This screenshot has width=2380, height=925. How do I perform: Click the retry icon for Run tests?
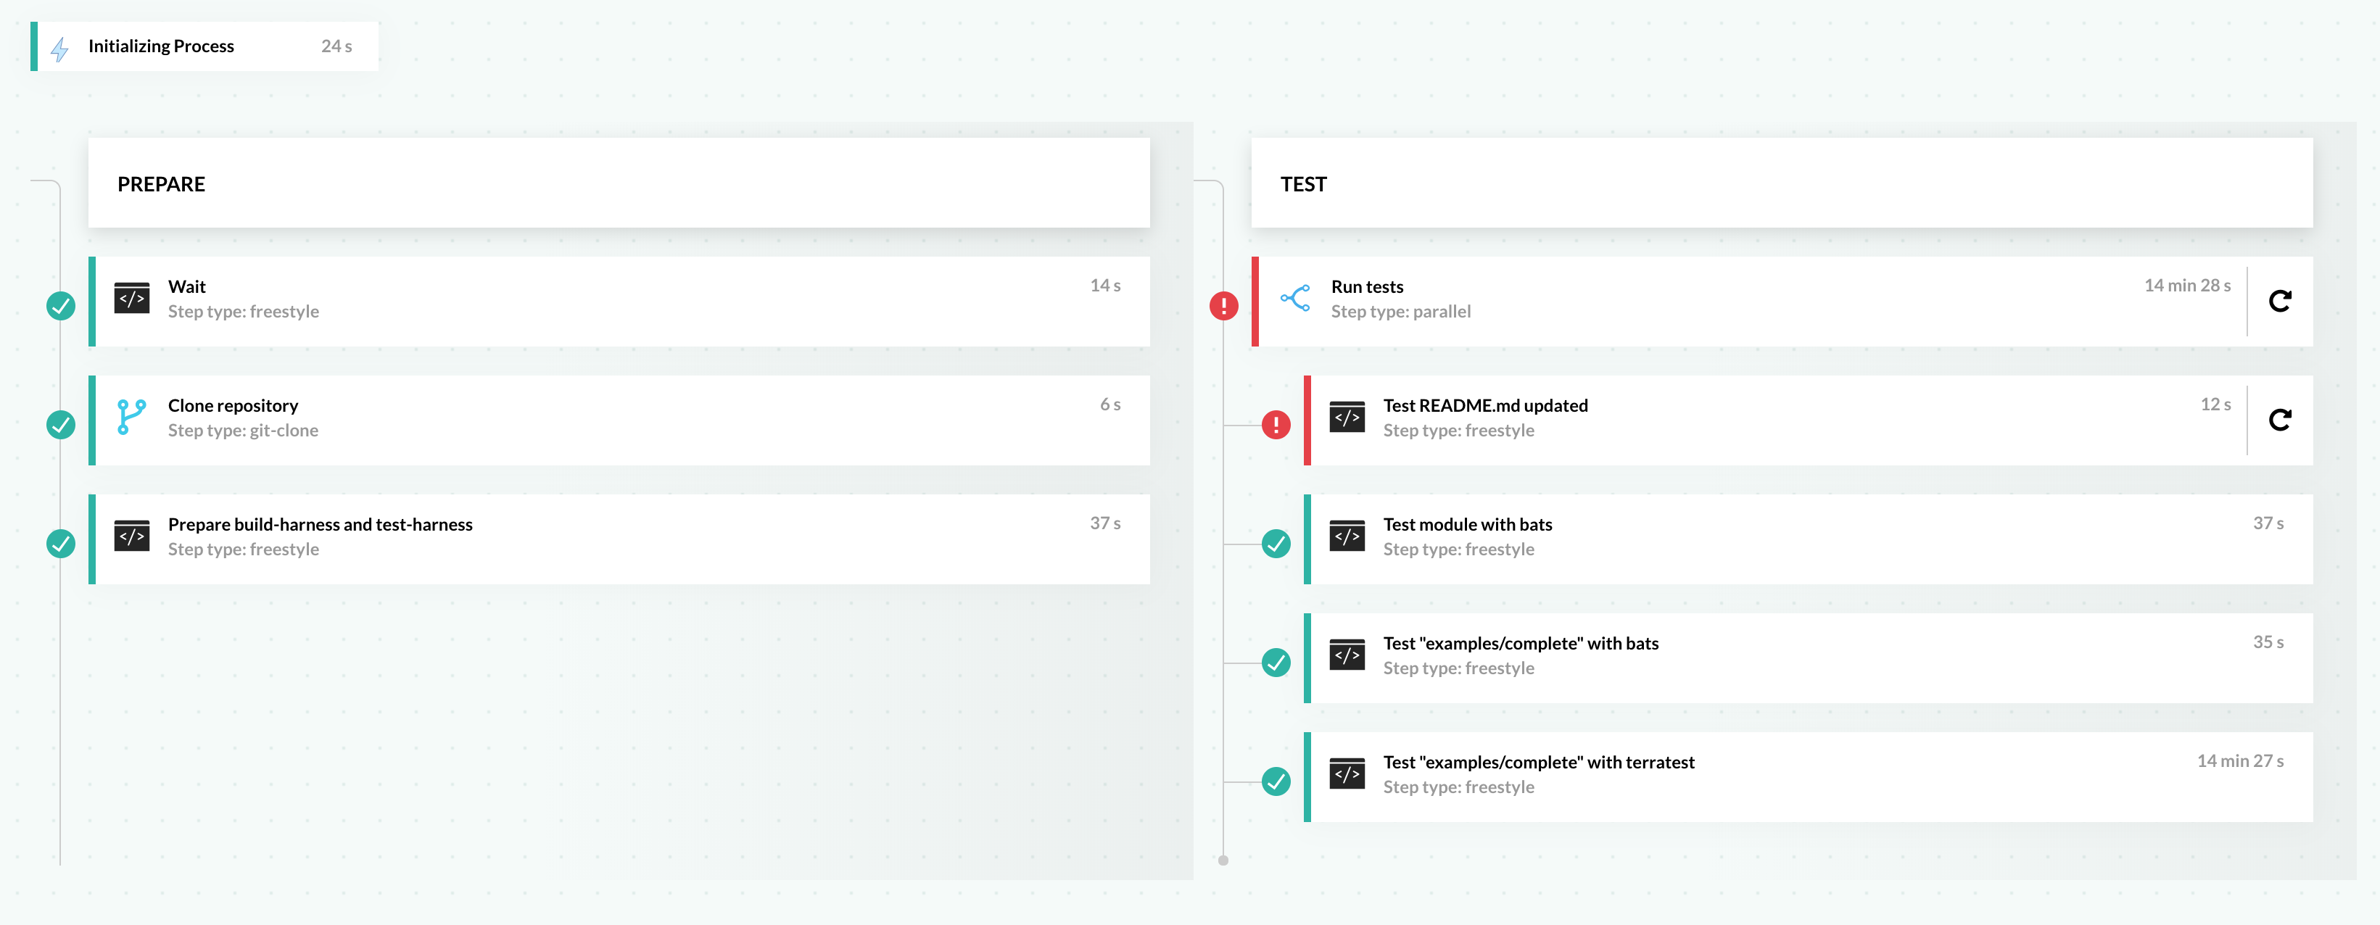tap(2279, 301)
